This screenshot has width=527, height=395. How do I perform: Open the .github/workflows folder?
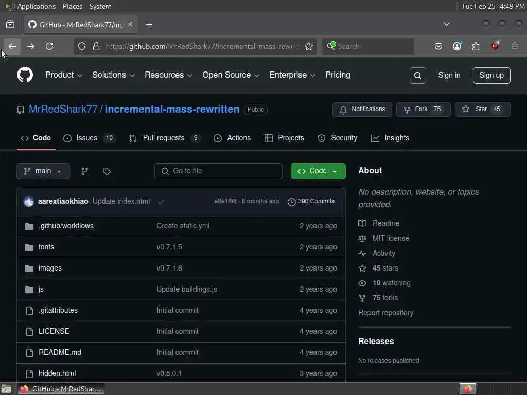click(66, 226)
